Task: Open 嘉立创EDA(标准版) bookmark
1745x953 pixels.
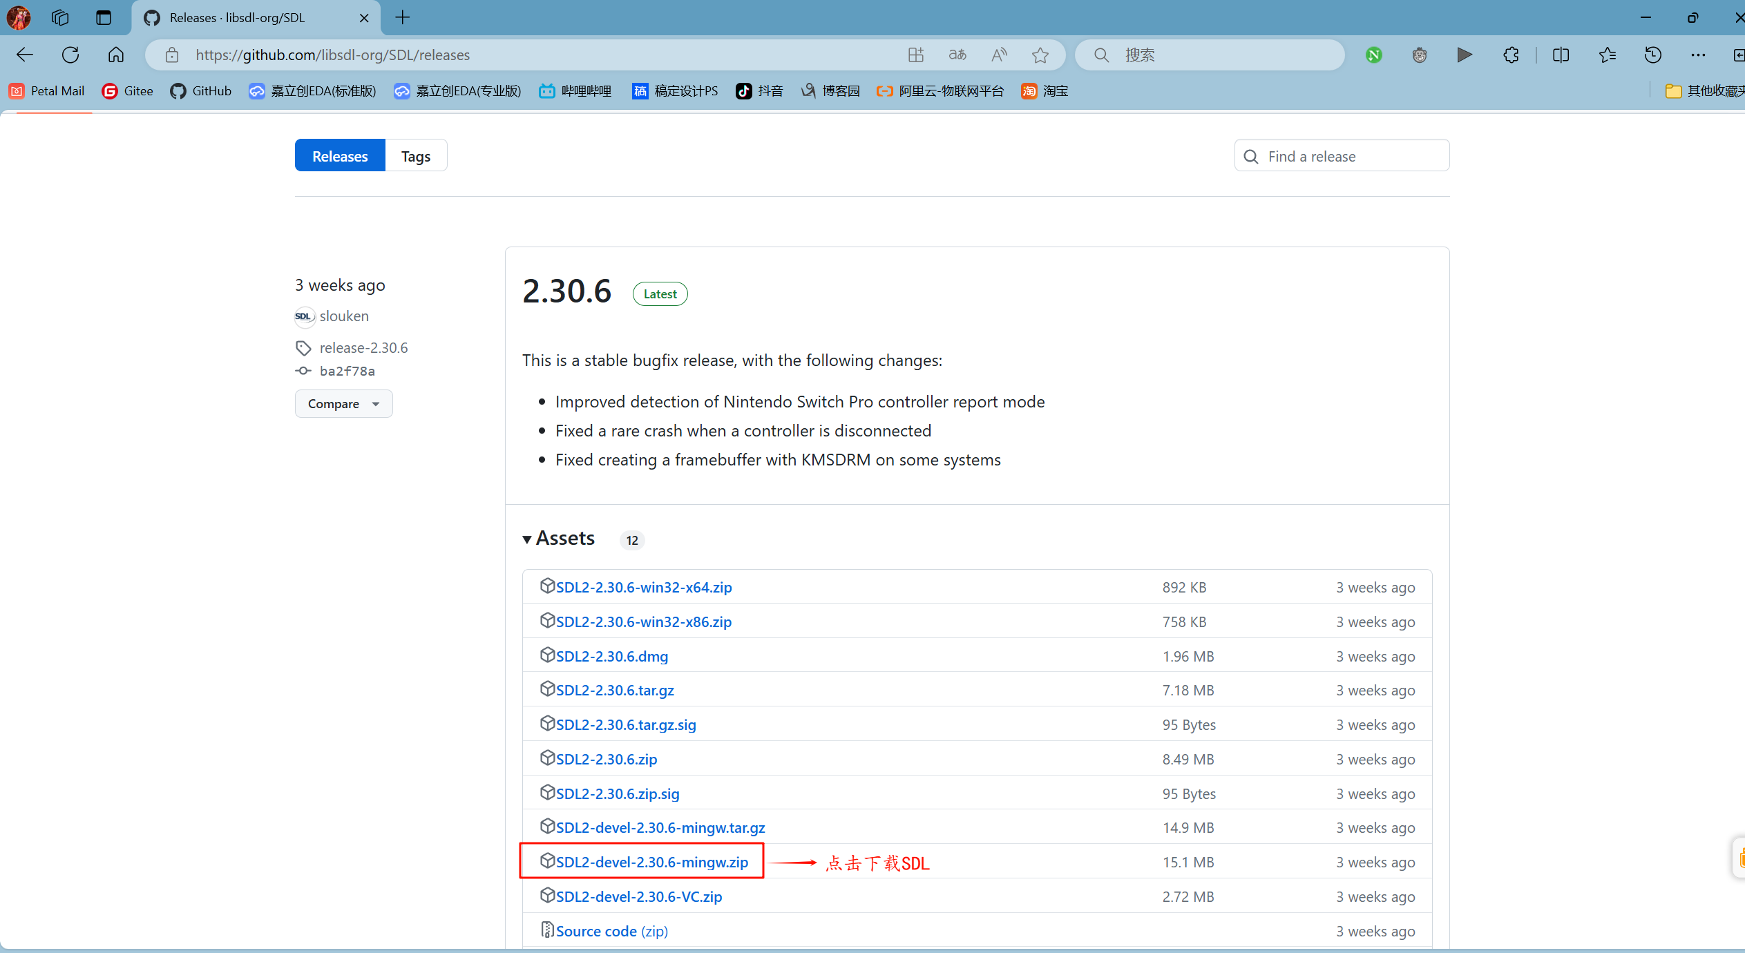Action: click(x=313, y=90)
